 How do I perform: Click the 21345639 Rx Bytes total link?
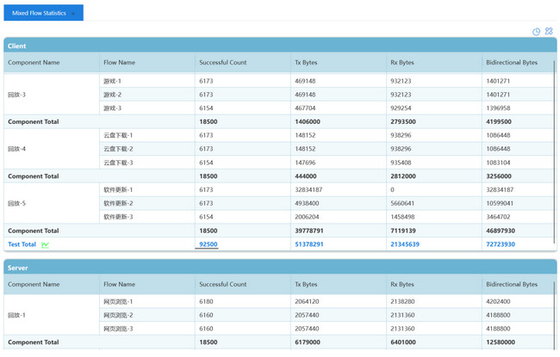tap(404, 244)
